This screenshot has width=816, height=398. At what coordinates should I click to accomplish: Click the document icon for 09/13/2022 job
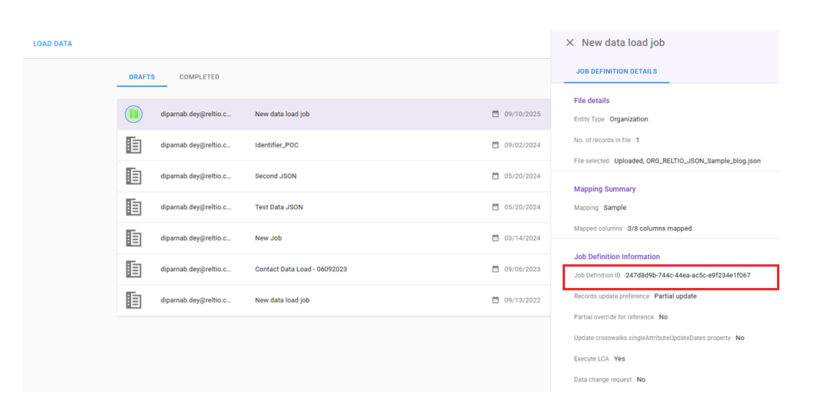134,300
